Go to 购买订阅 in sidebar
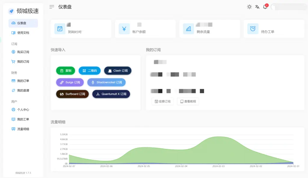 tap(23, 52)
